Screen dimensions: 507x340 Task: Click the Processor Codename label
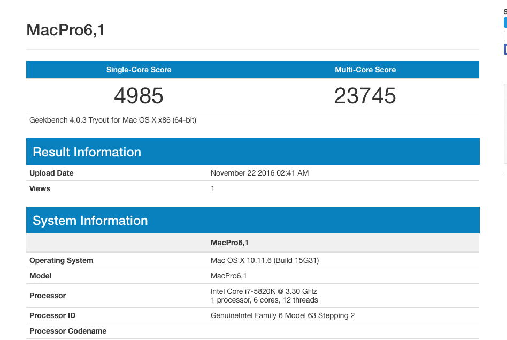[68, 331]
